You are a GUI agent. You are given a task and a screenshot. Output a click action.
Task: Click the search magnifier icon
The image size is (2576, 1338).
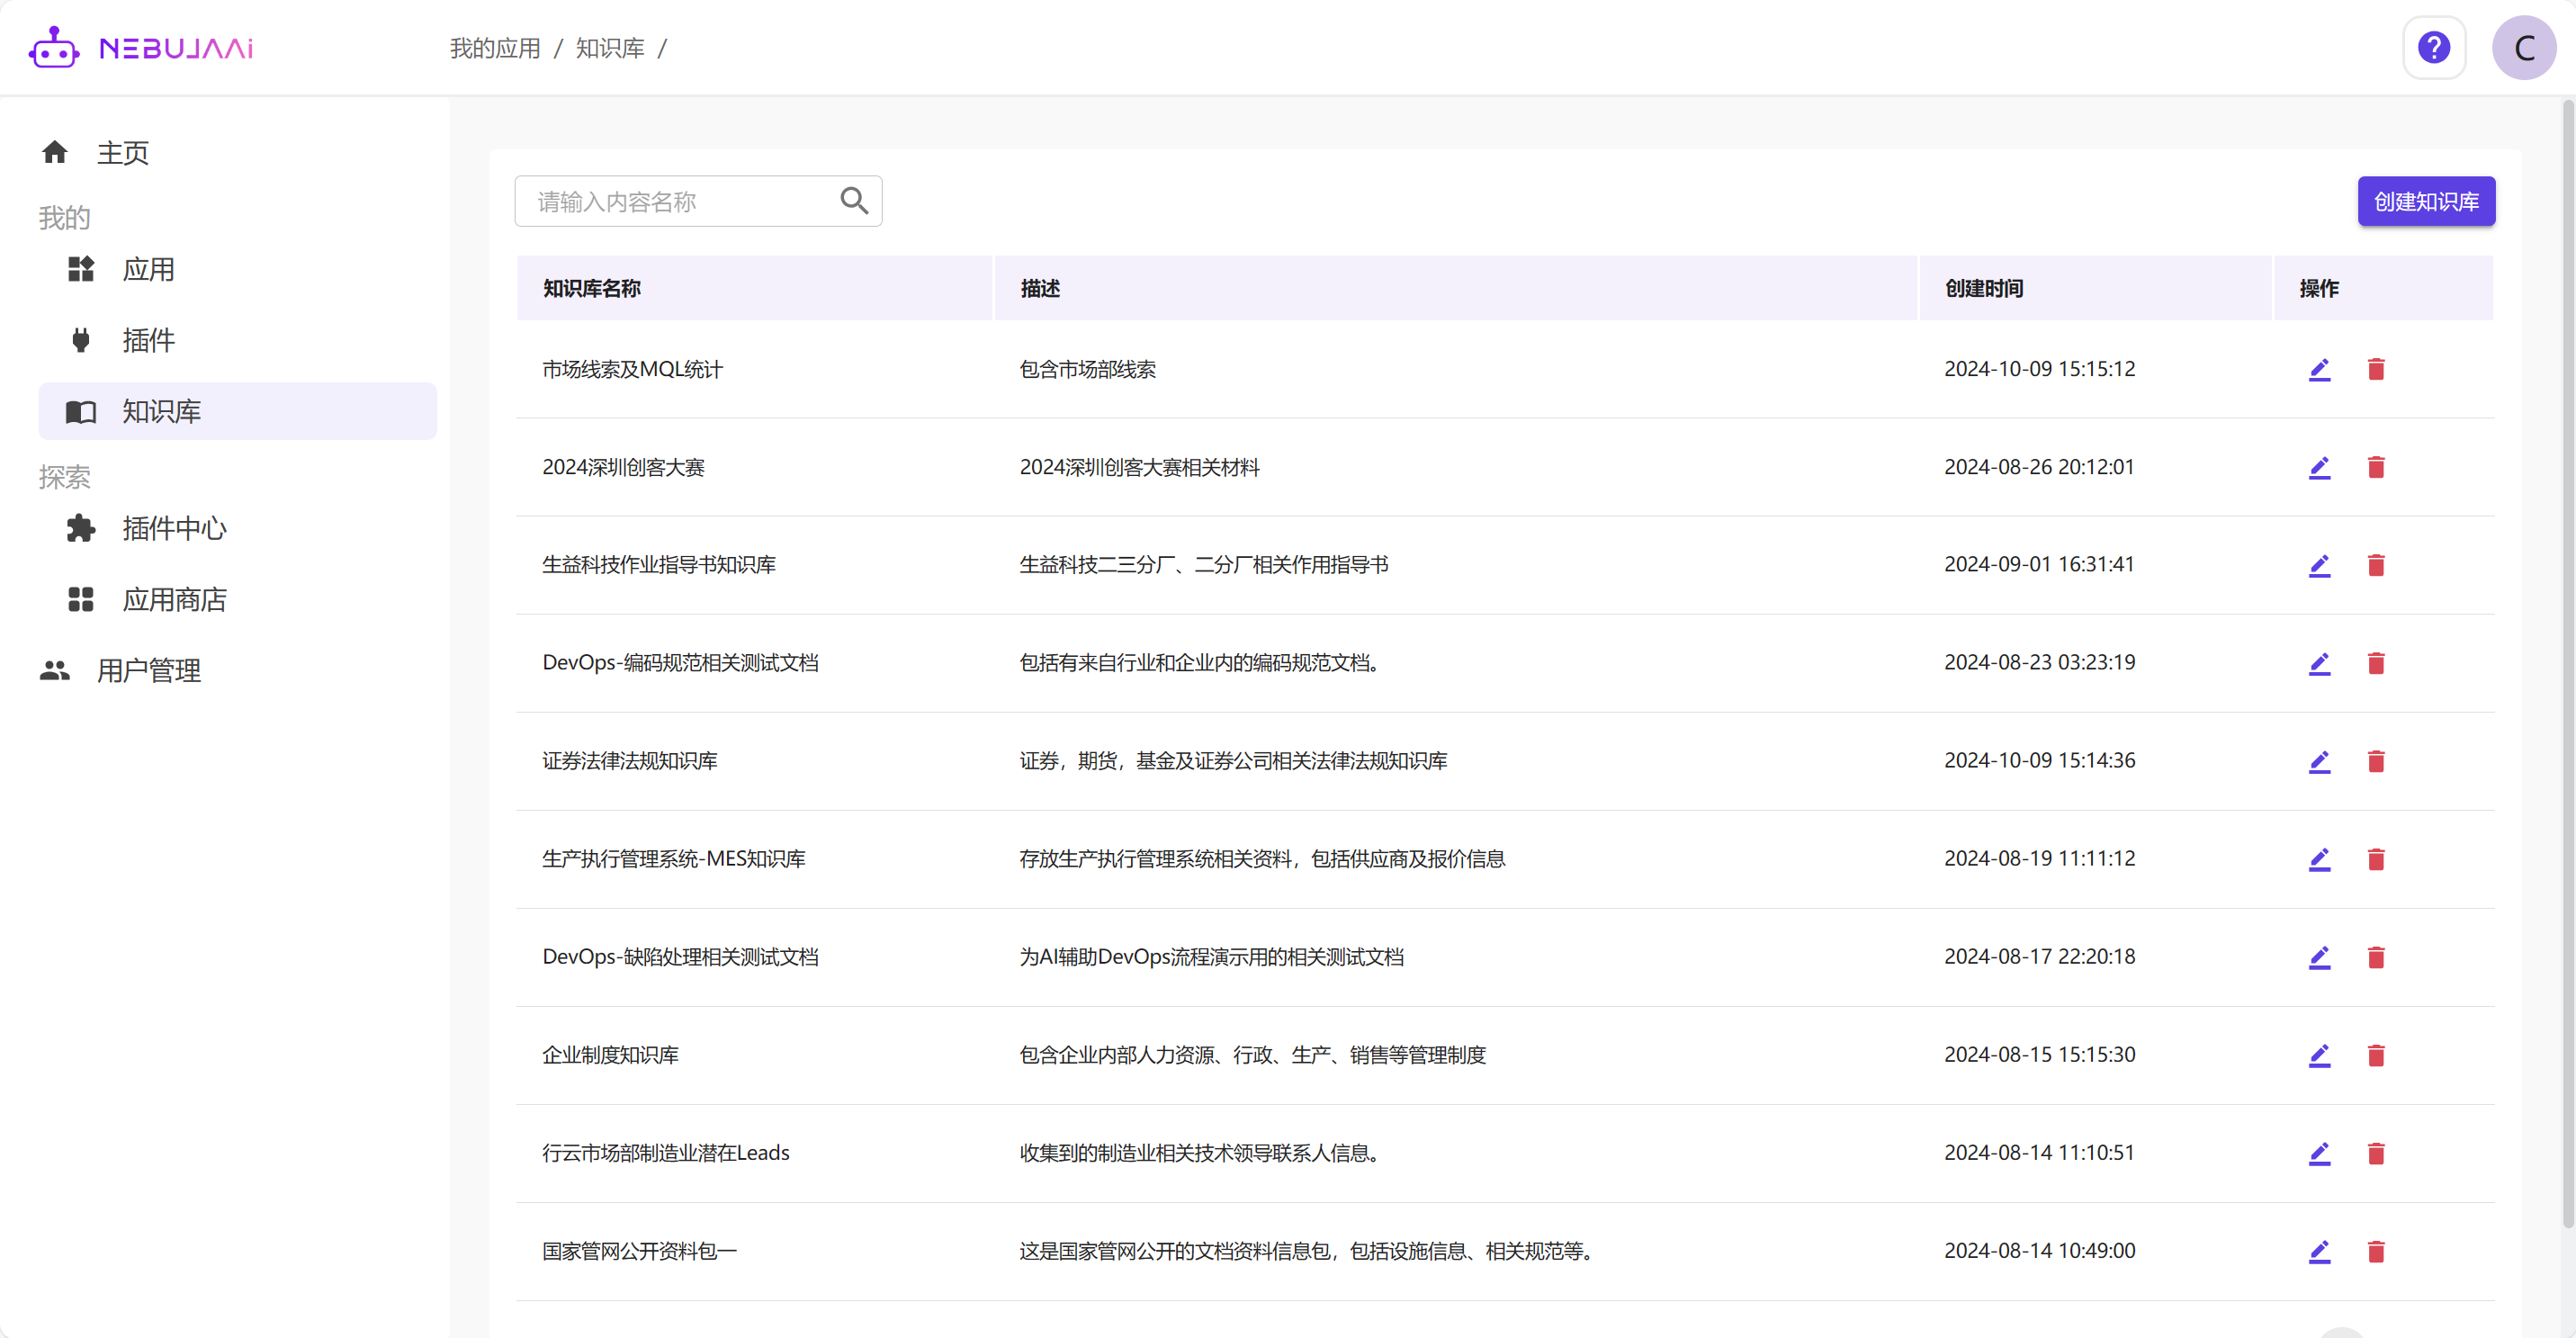tap(853, 201)
